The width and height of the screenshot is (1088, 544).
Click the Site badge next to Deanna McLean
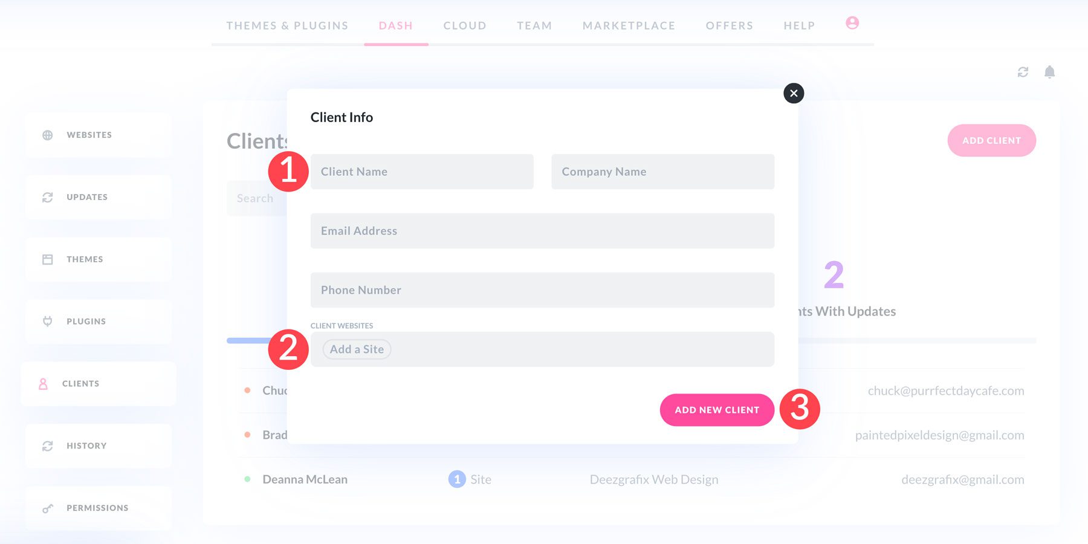click(x=458, y=479)
